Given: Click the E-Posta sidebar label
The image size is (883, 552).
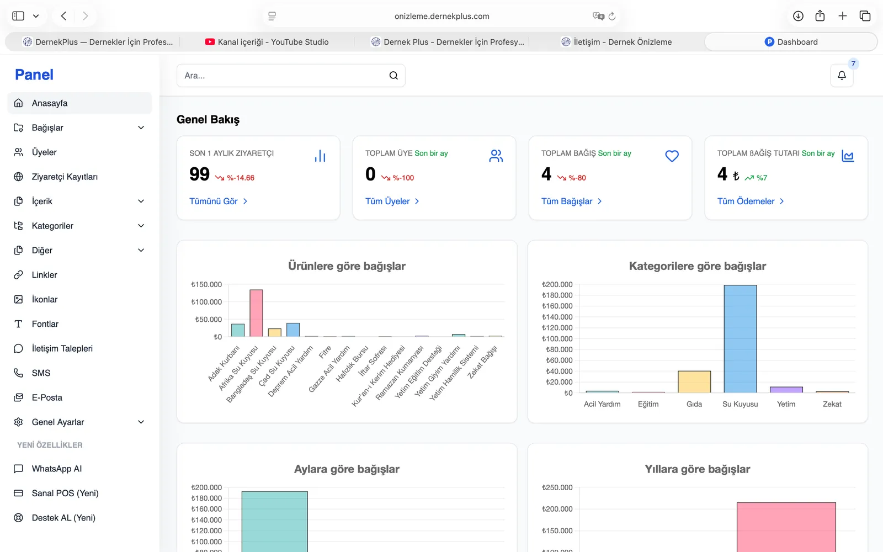Looking at the screenshot, I should click(47, 397).
